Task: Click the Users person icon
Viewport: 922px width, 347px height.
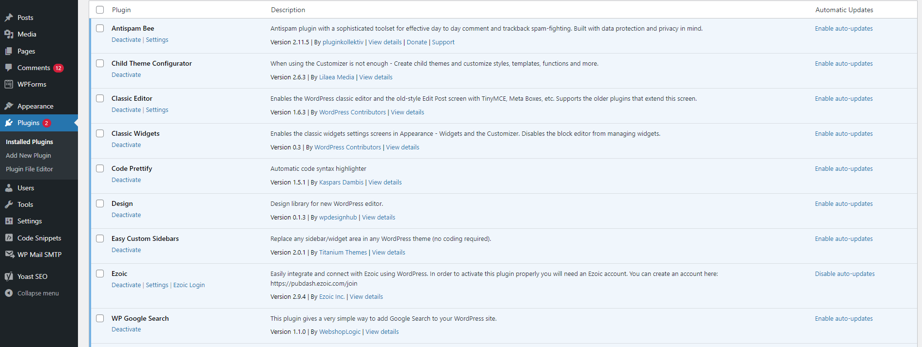Action: coord(9,188)
